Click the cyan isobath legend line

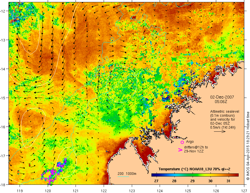tap(123, 177)
